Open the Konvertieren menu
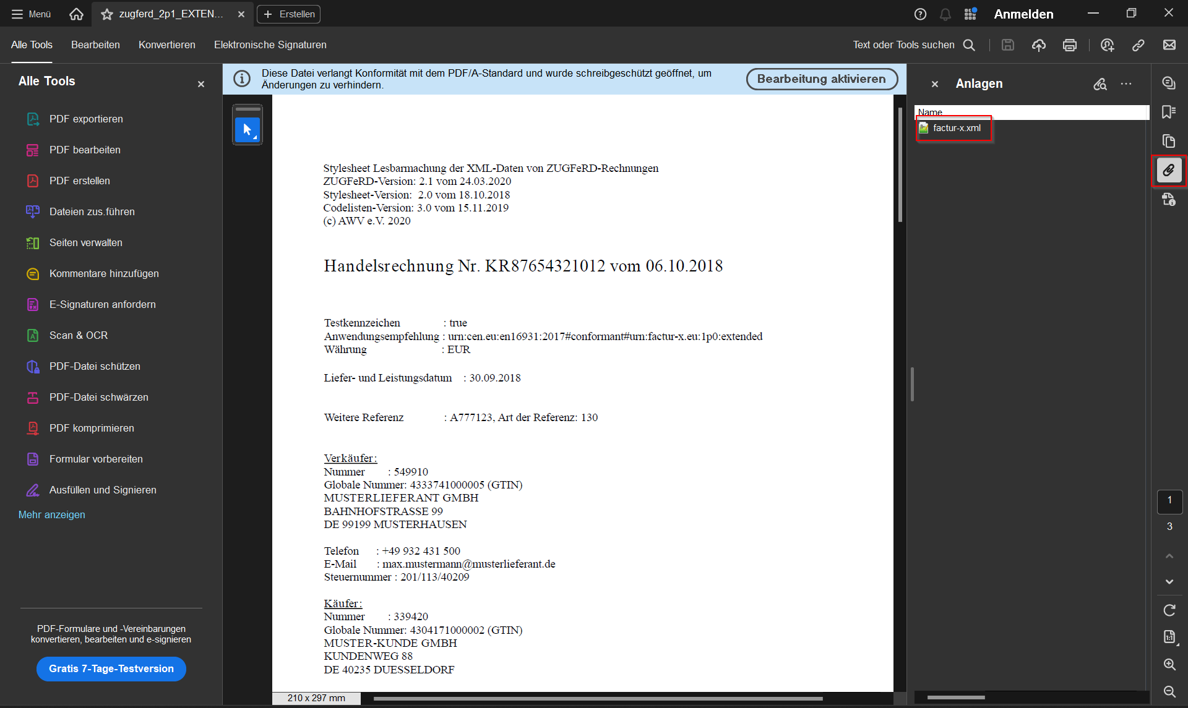This screenshot has height=708, width=1188. pyautogui.click(x=167, y=45)
